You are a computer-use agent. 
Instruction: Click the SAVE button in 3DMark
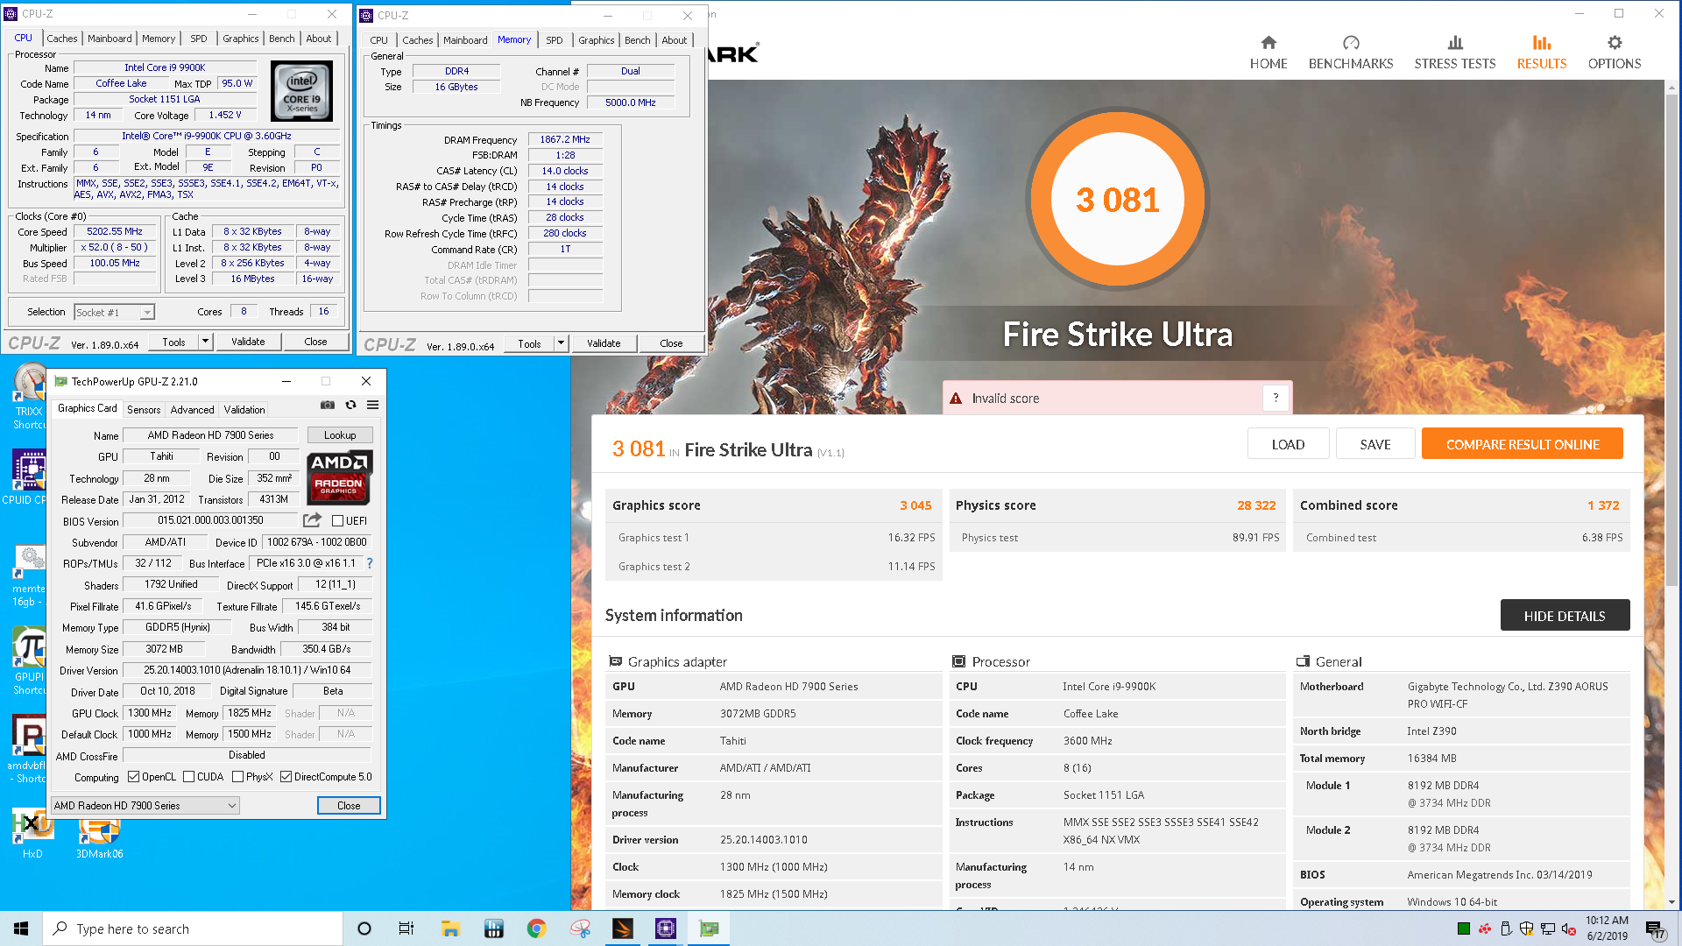1375,444
